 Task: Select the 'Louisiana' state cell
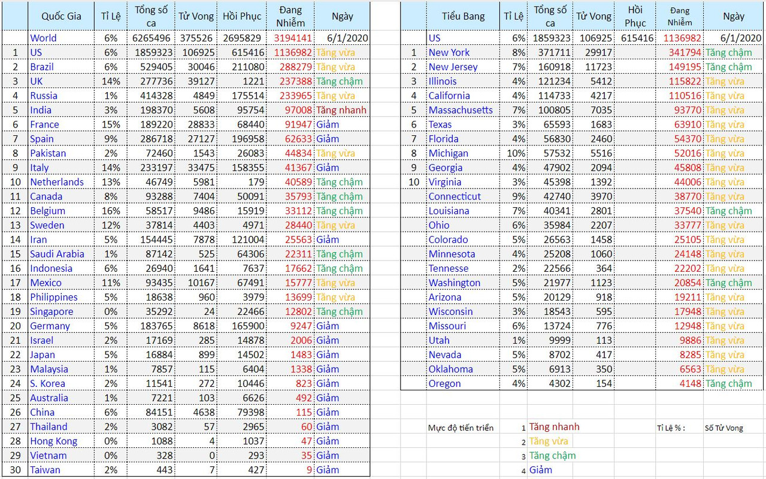pos(463,211)
